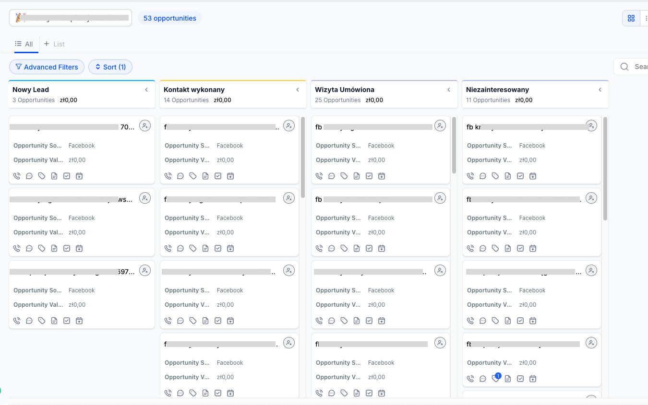Open the tag icon showing badge 1 in Niezainteresowany
This screenshot has height=405, width=648.
tap(495, 378)
